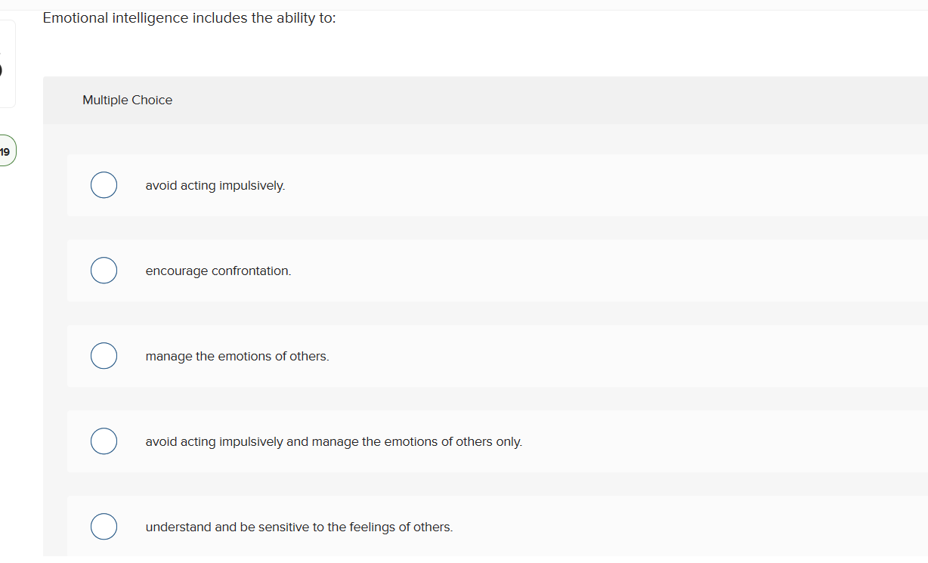
Task: Select the radio button for 'avoid acting impulsively.'
Action: 104,184
